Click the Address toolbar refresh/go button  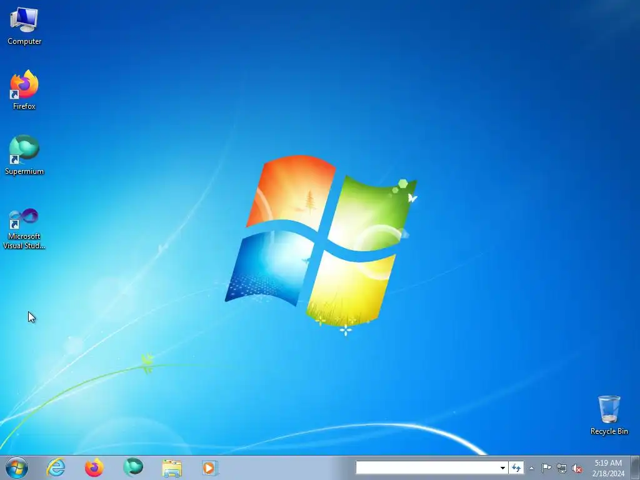pos(517,467)
